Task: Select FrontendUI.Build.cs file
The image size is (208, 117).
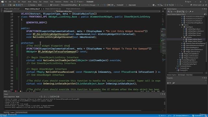Action: coord(186,66)
